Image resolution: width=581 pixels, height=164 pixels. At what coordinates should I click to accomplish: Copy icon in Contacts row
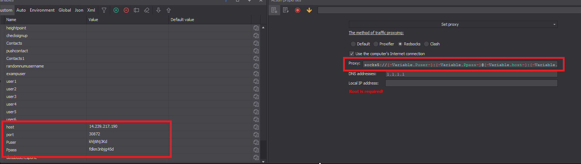click(x=256, y=43)
